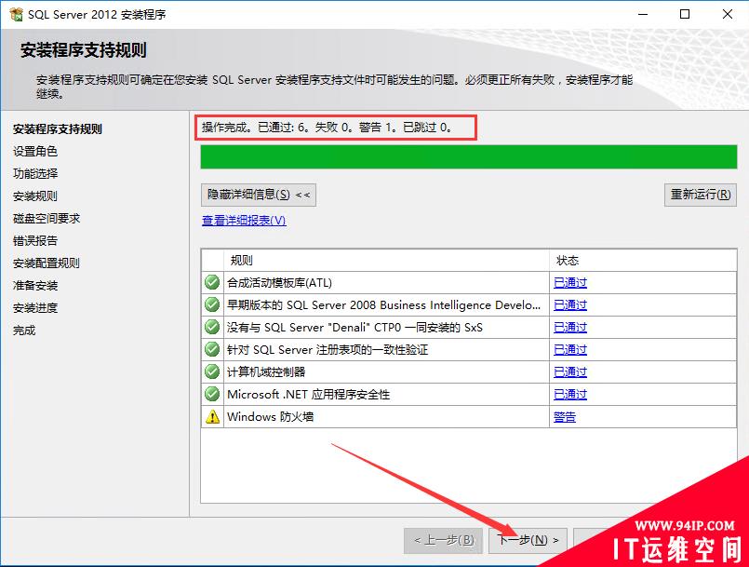Select 功能选择 step in sidebar
Image resolution: width=749 pixels, height=567 pixels.
coord(34,173)
